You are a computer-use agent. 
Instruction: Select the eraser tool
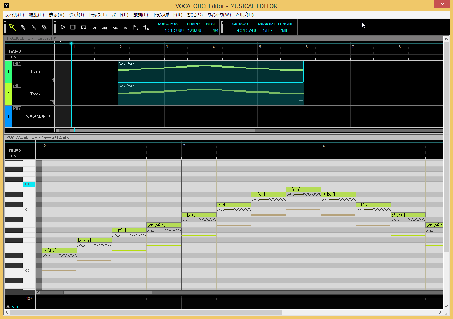tap(44, 27)
